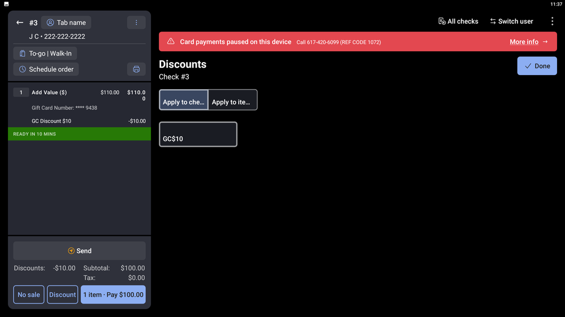Viewport: 565px width, 317px height.
Task: Follow the More info link in alert
Action: (528, 42)
